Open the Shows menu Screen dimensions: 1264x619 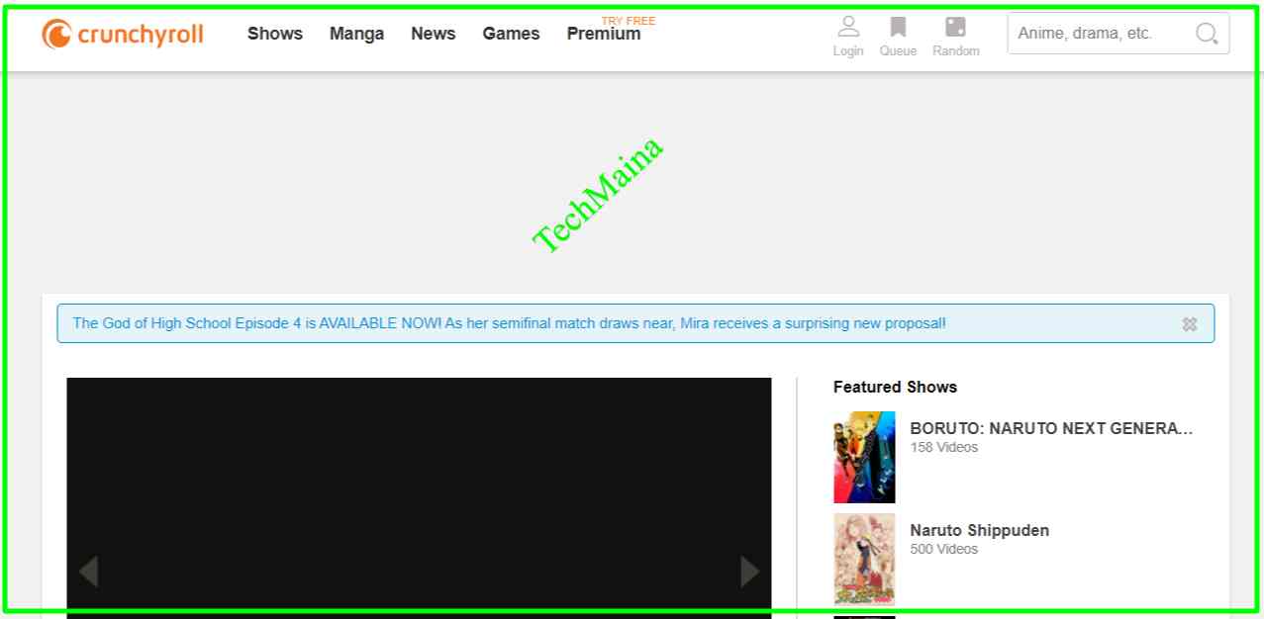coord(275,34)
